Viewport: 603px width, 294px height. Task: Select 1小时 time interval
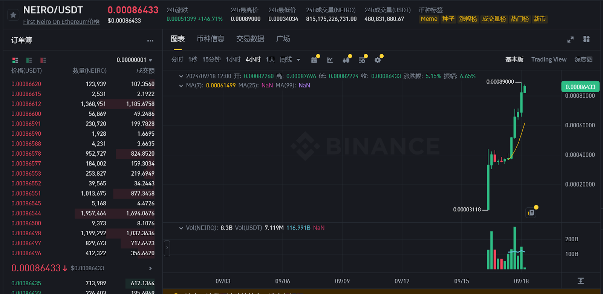(233, 60)
